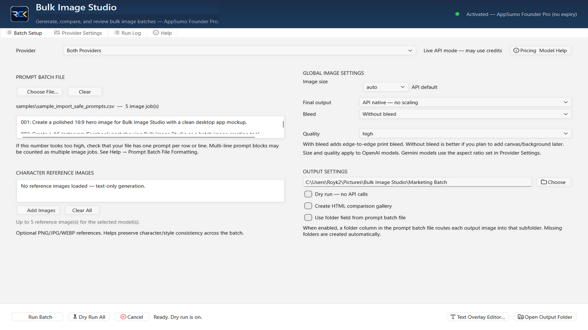
Task: Cancel the batch using the red X button
Action: pyautogui.click(x=131, y=317)
